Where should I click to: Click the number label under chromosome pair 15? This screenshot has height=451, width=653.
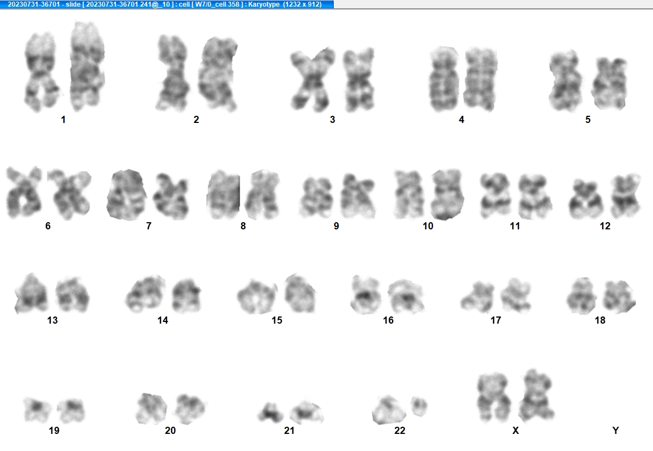coord(277,320)
